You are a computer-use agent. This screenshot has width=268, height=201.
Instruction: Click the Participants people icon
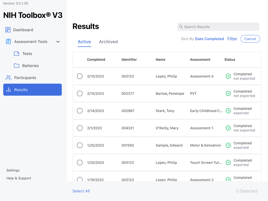point(8,77)
